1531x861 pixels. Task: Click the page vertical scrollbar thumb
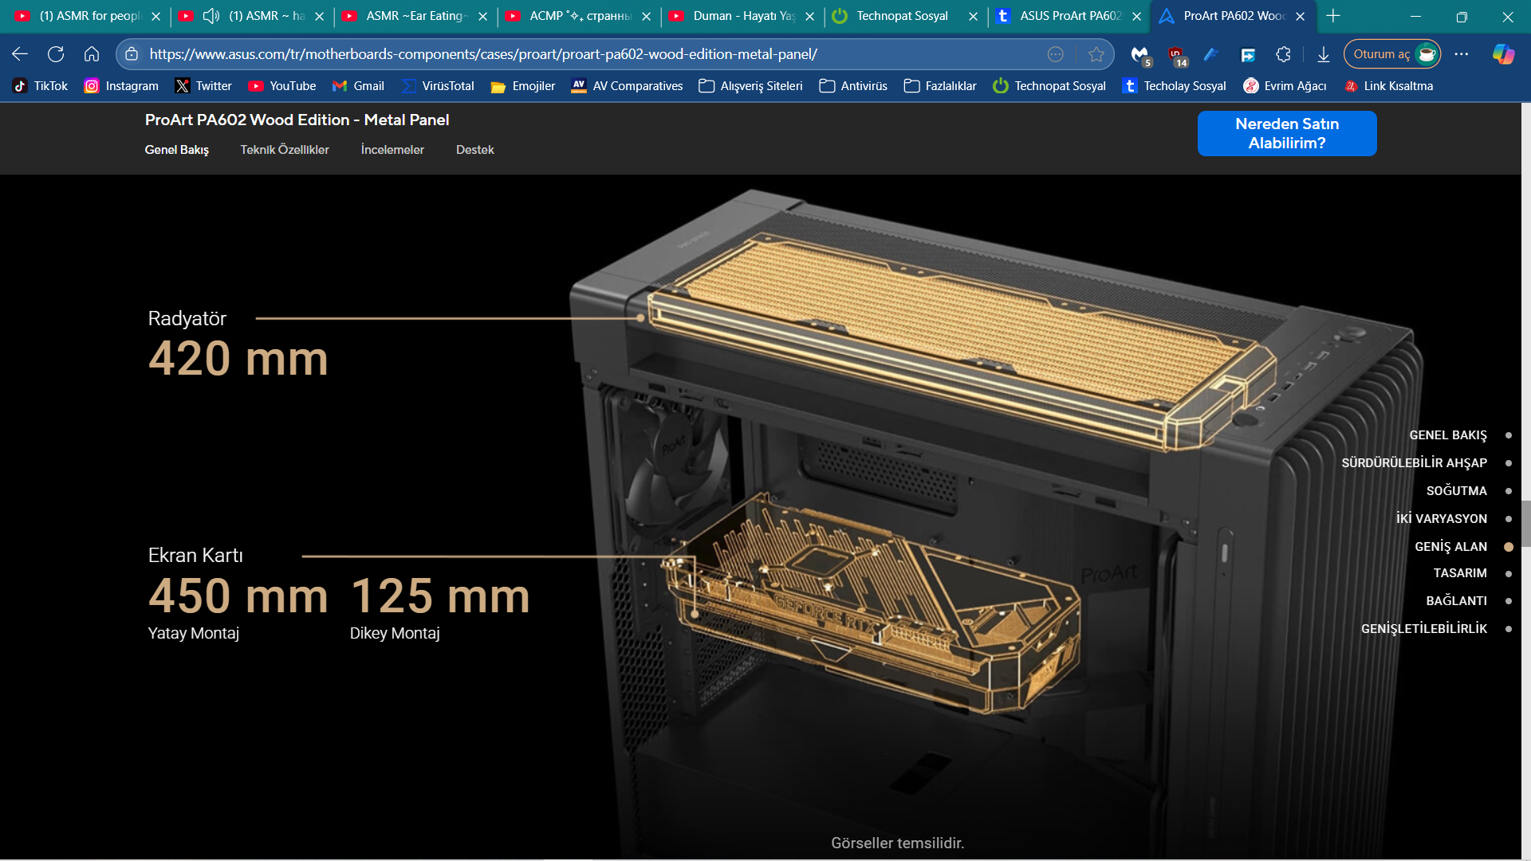point(1526,524)
